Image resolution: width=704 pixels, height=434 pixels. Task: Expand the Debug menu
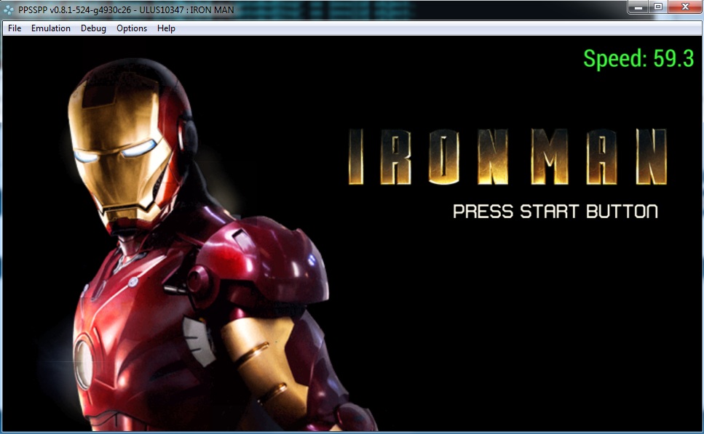tap(93, 28)
